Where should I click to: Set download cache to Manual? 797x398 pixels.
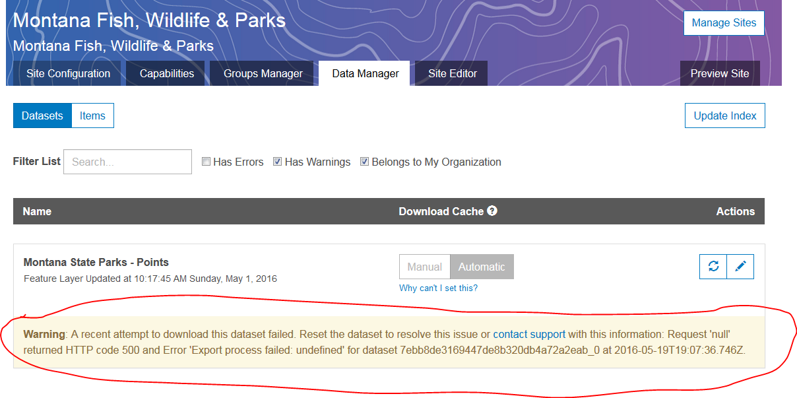click(x=425, y=267)
